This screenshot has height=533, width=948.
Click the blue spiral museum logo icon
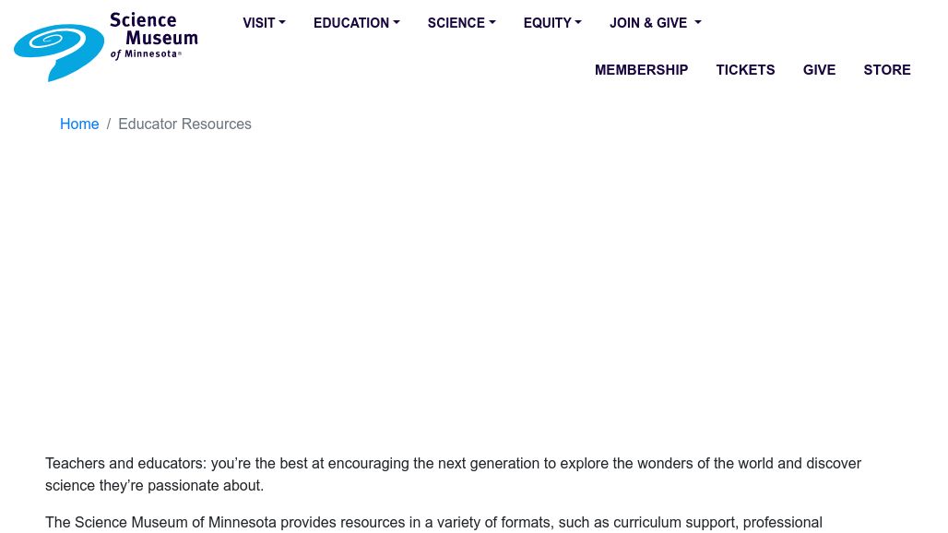point(59,52)
